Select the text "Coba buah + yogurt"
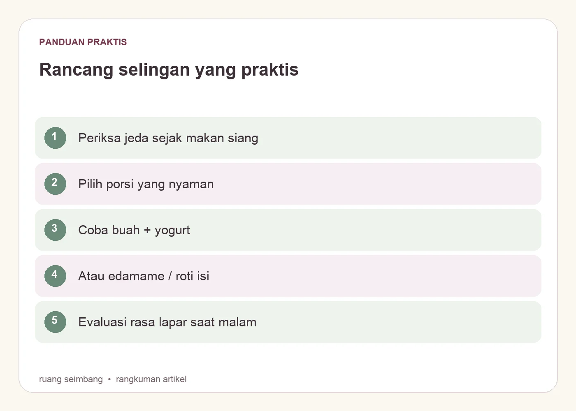This screenshot has height=411, width=576. (134, 230)
